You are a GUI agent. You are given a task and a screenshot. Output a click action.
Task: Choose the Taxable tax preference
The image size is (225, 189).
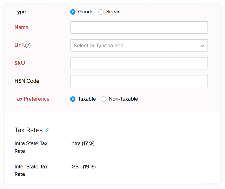(73, 99)
